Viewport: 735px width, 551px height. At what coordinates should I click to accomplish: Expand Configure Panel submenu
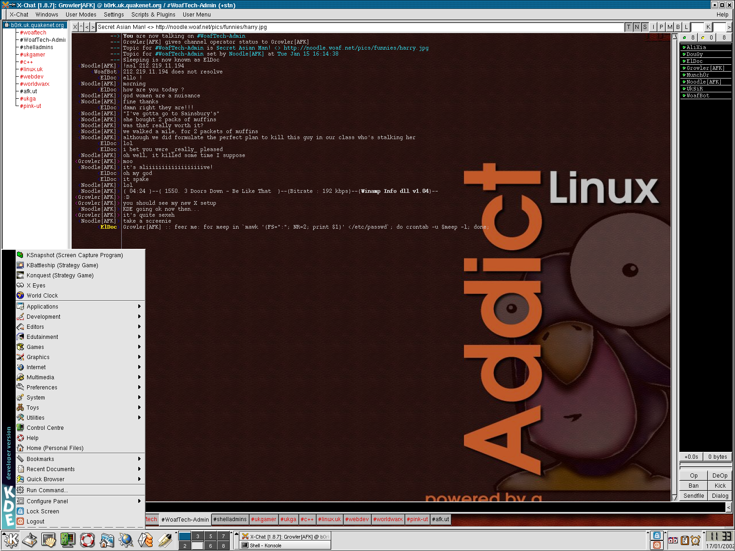tap(80, 501)
